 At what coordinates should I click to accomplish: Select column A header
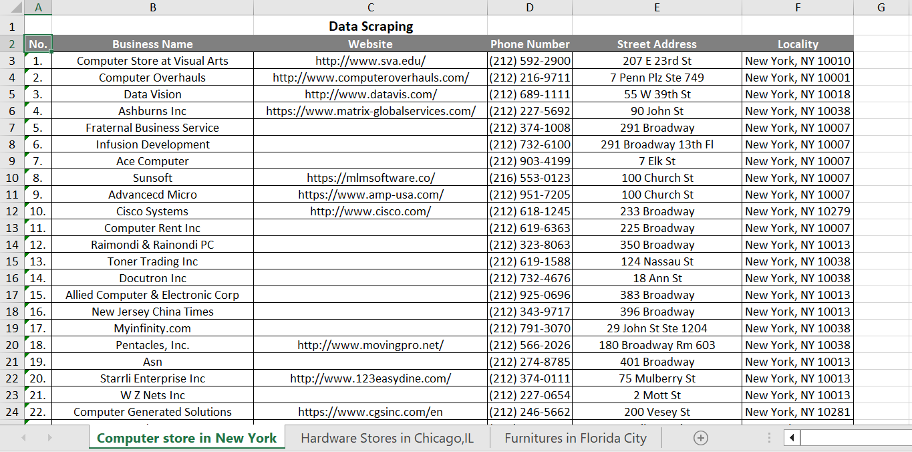coord(38,7)
